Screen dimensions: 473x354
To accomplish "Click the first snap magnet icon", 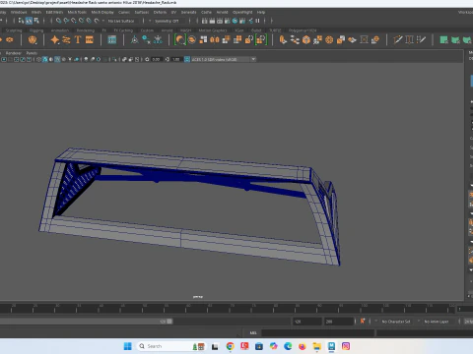I will point(58,21).
